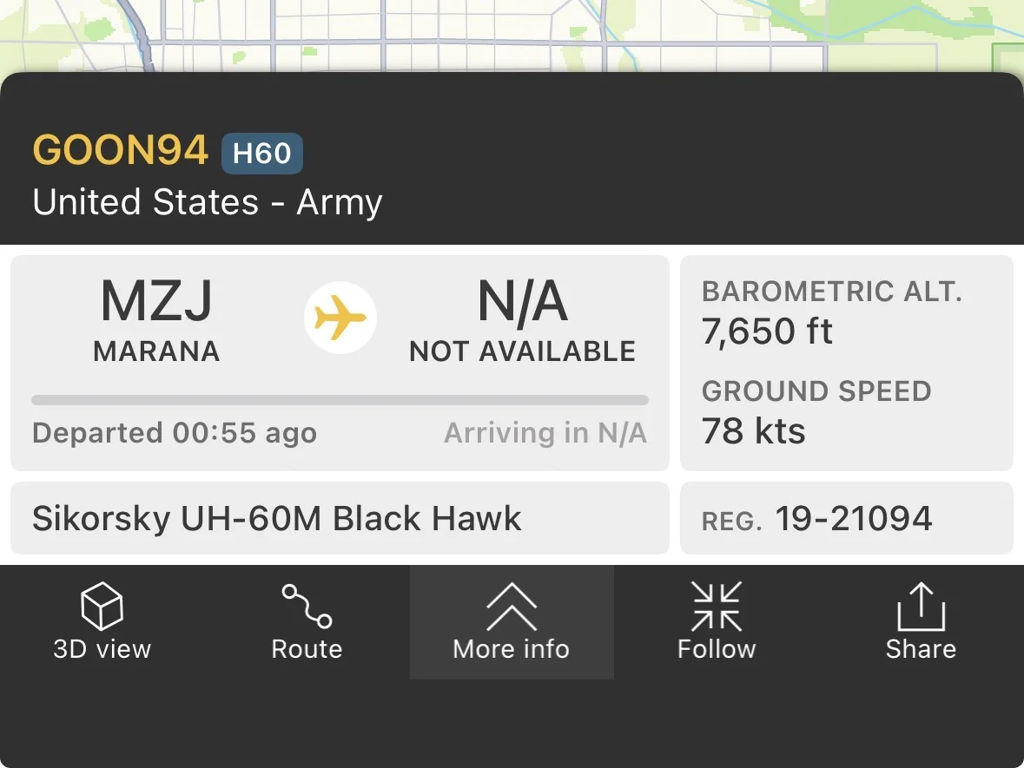Tap the Departed 00:55 ago text

(x=175, y=433)
